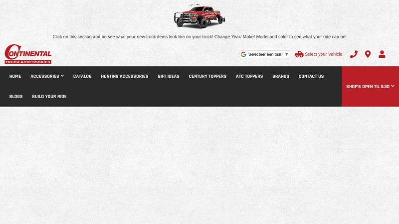Open the store location pin icon
Screen dimensions: 399x224
[x=368, y=54]
